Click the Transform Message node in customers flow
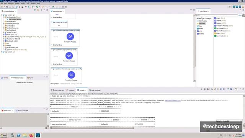 [x=69, y=56]
